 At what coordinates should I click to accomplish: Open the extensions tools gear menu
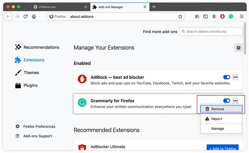click(x=238, y=48)
